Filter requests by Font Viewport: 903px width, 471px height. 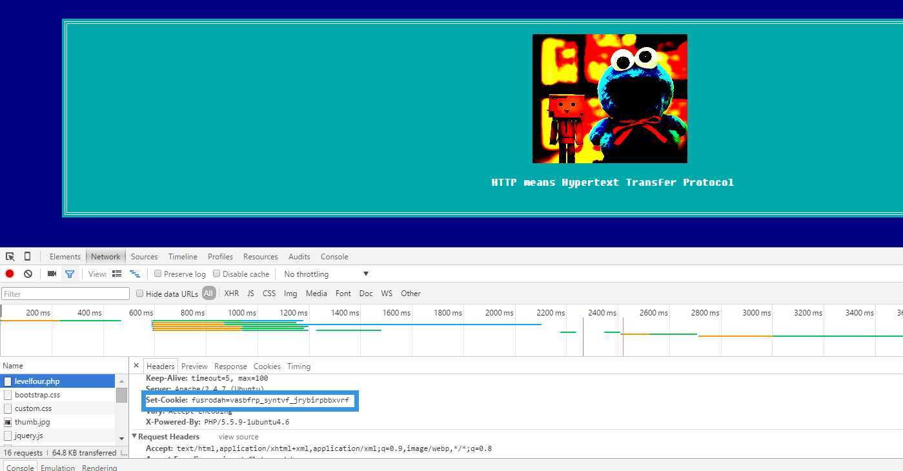pyautogui.click(x=343, y=293)
